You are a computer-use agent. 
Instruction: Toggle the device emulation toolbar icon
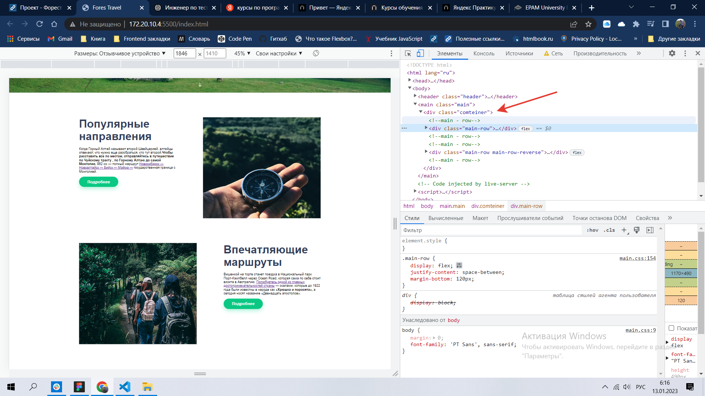[x=420, y=53]
